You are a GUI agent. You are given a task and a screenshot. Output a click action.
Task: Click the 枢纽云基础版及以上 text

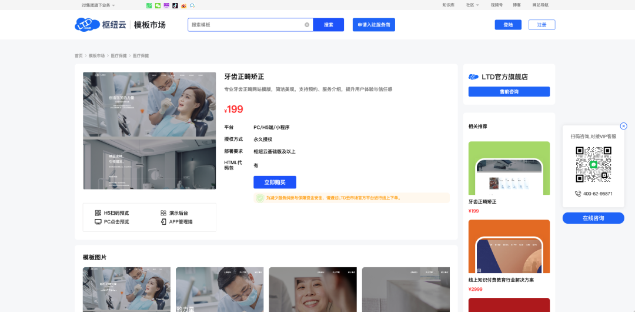click(275, 152)
